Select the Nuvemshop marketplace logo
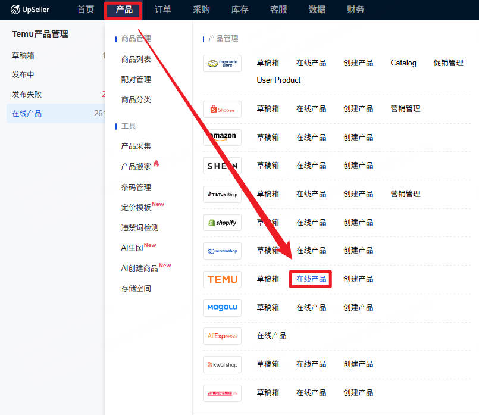Viewport: 479px width, 415px height. coord(222,251)
